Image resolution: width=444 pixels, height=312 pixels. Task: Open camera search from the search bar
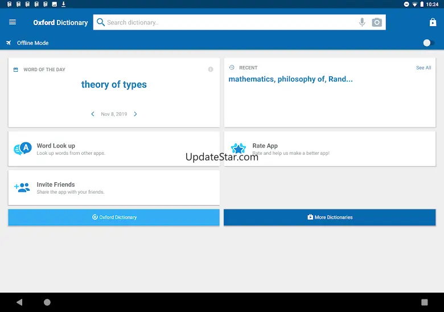377,22
